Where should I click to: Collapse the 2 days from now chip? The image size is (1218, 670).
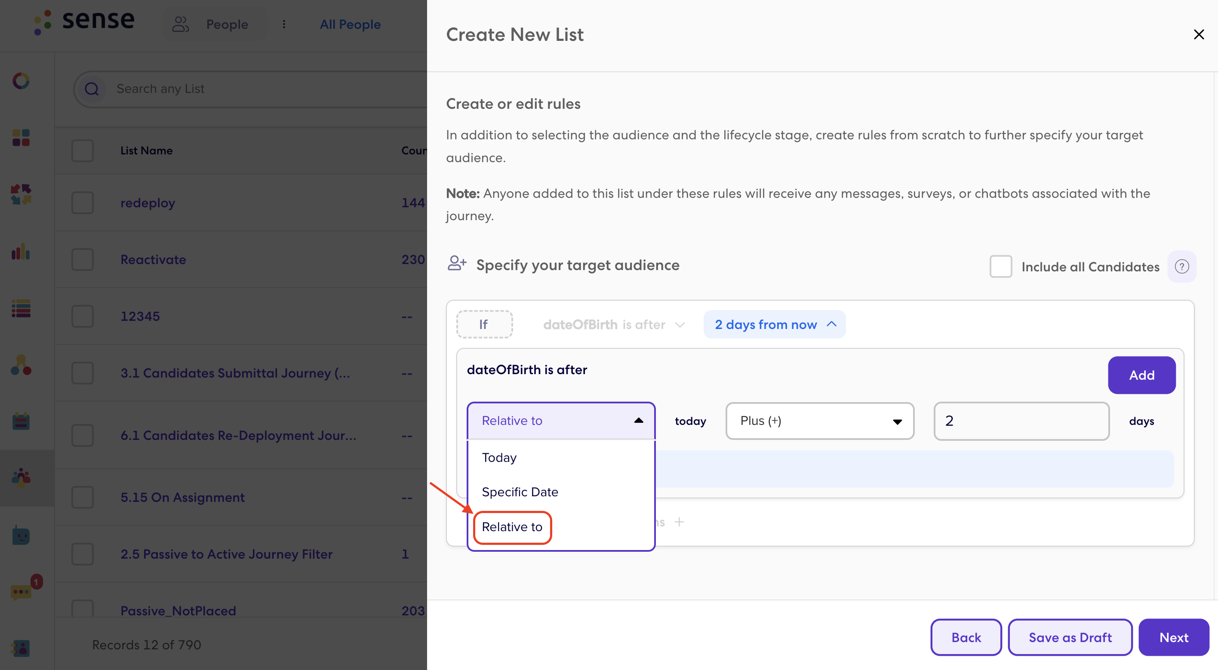(774, 324)
